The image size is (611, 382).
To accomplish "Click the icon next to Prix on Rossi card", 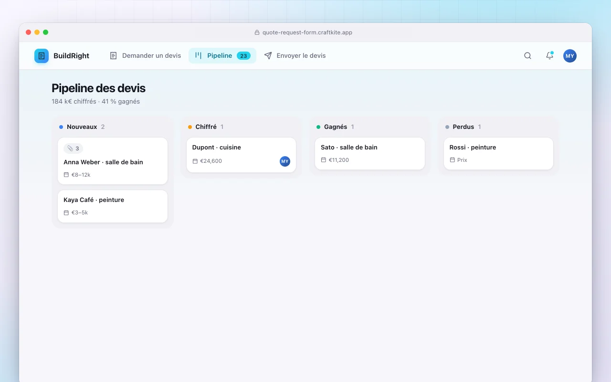I will point(452,160).
